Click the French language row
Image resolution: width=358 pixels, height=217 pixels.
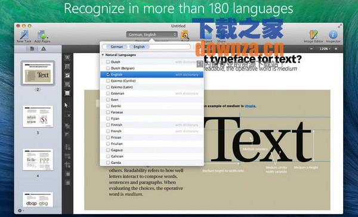click(x=152, y=131)
